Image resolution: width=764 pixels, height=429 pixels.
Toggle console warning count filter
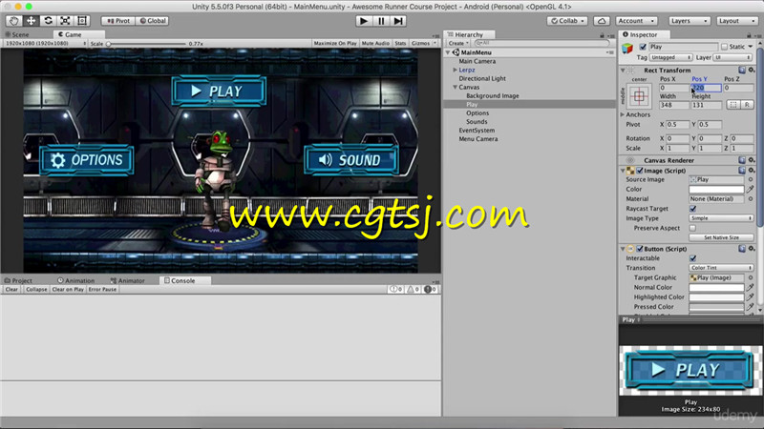pos(413,290)
